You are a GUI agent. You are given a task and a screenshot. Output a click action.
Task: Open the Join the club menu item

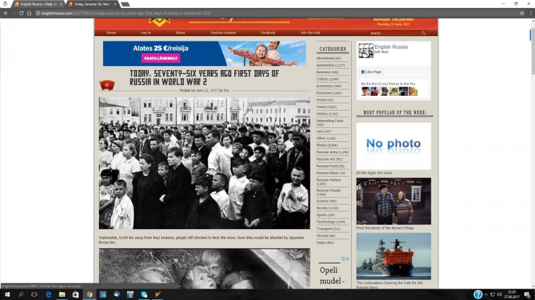coord(310,33)
